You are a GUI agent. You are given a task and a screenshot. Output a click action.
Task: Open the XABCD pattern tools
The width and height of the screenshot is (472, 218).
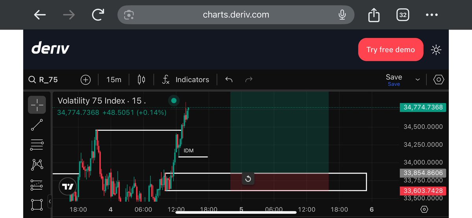37,165
